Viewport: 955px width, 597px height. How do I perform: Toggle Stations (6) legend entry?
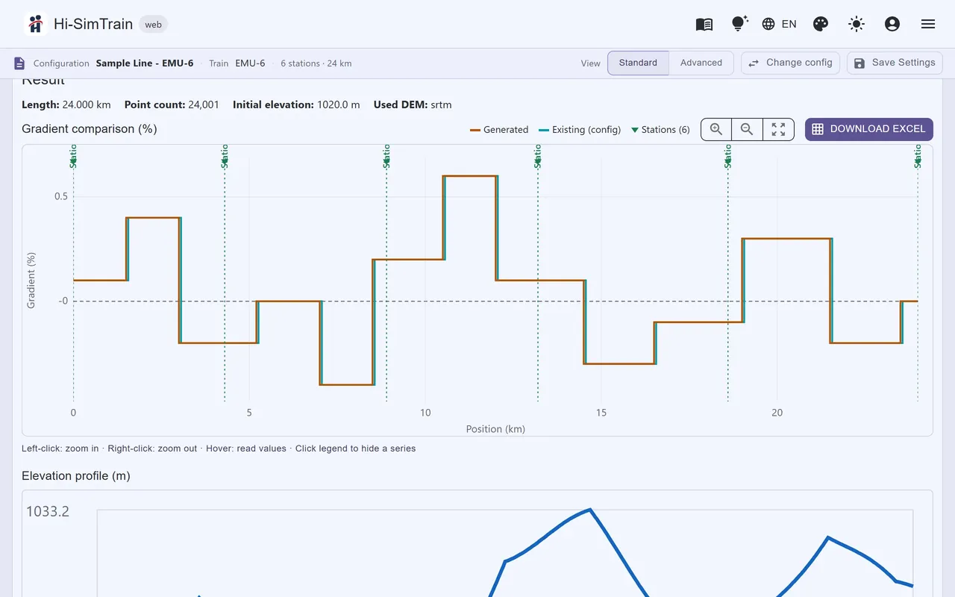pyautogui.click(x=660, y=130)
